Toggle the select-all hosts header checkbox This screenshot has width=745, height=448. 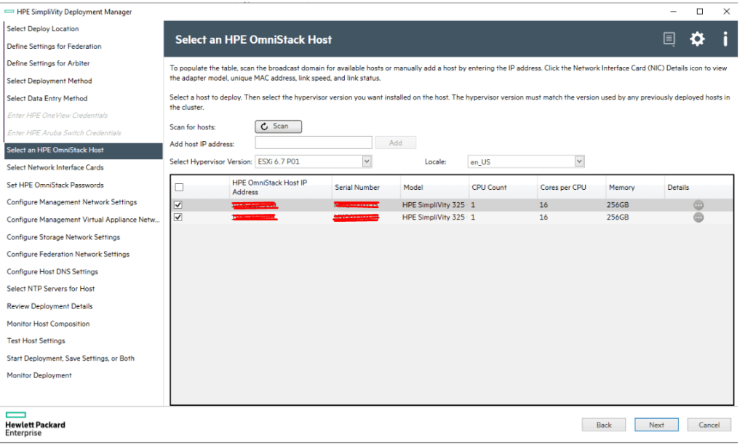[179, 188]
